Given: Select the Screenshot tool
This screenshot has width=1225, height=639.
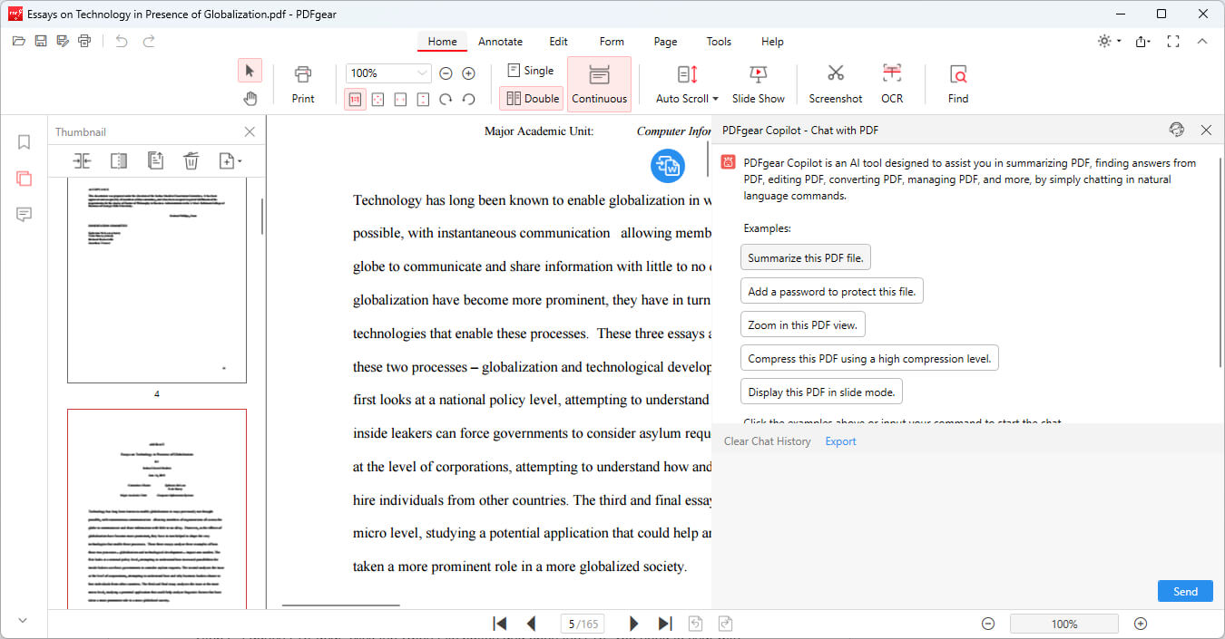Looking at the screenshot, I should coord(835,82).
